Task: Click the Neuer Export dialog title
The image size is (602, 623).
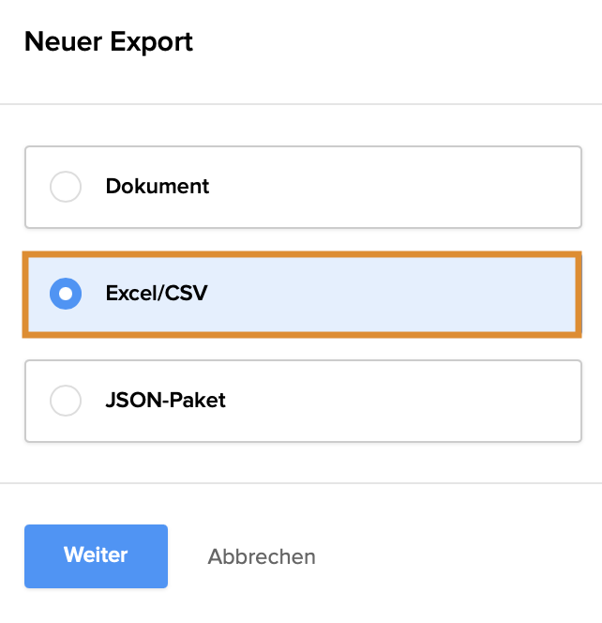Action: coord(109,42)
